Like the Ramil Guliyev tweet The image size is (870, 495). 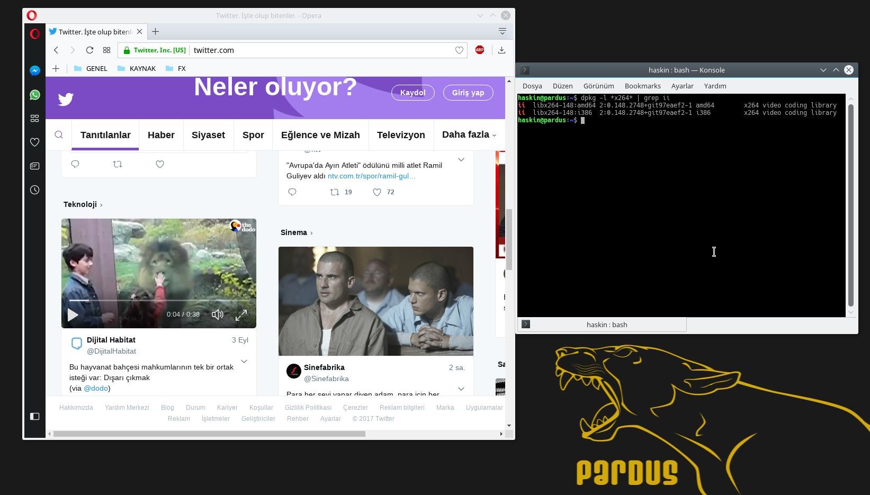point(377,192)
